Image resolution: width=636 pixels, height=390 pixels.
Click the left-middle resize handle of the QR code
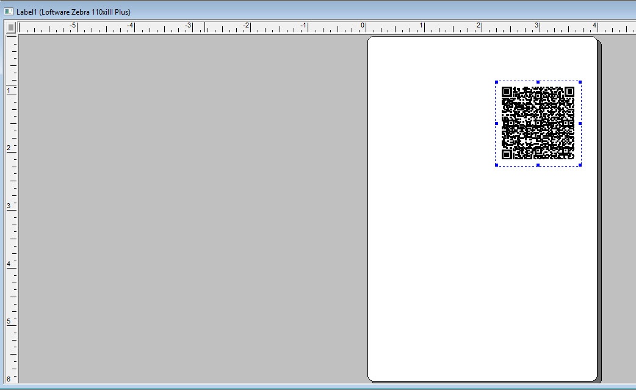click(x=496, y=124)
